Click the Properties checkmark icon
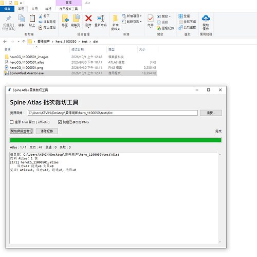 151,19
